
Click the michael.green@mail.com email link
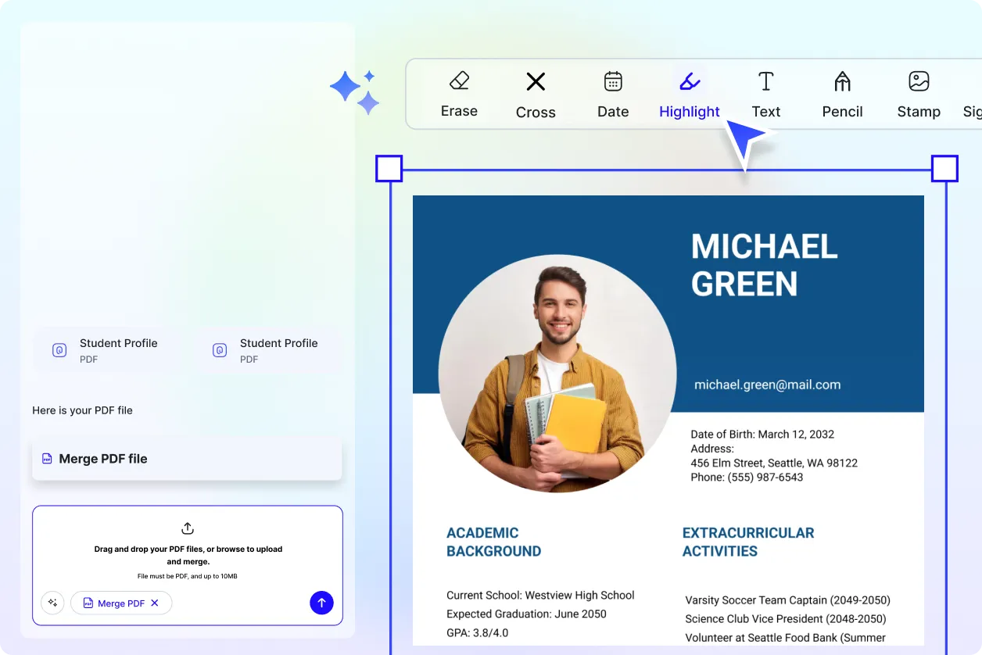click(766, 384)
